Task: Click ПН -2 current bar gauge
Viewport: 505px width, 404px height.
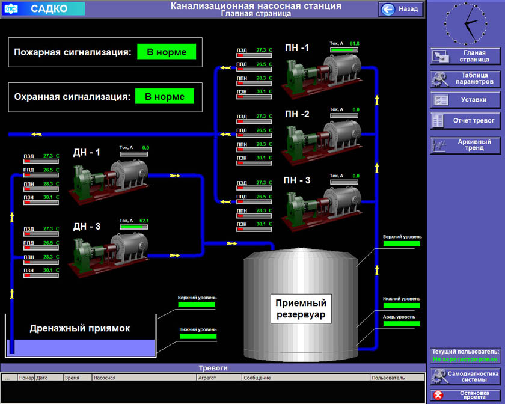Action: pos(344,115)
